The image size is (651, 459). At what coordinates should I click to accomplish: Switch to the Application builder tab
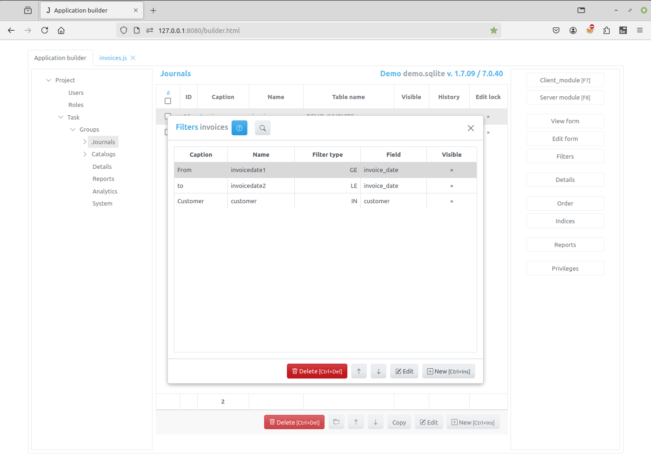[60, 58]
